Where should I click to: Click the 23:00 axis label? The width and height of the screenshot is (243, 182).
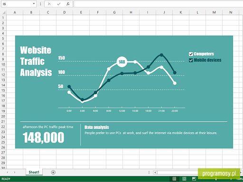tap(175, 111)
